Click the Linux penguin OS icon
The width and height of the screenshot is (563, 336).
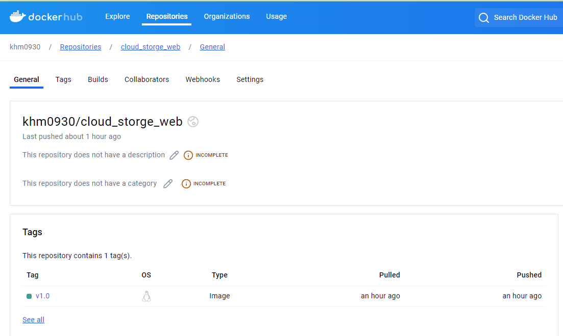click(146, 296)
